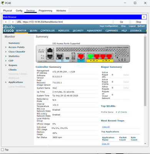Click View All under Top Applications
Viewport: 150px width, 154px height.
(106, 144)
